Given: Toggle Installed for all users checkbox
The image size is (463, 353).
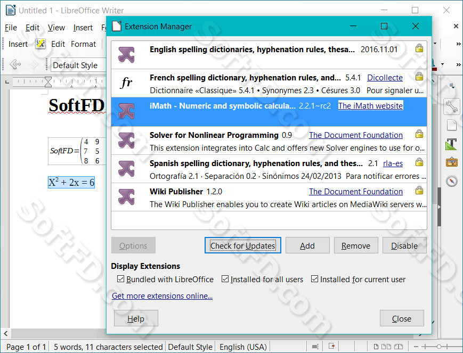Looking at the screenshot, I should [225, 279].
